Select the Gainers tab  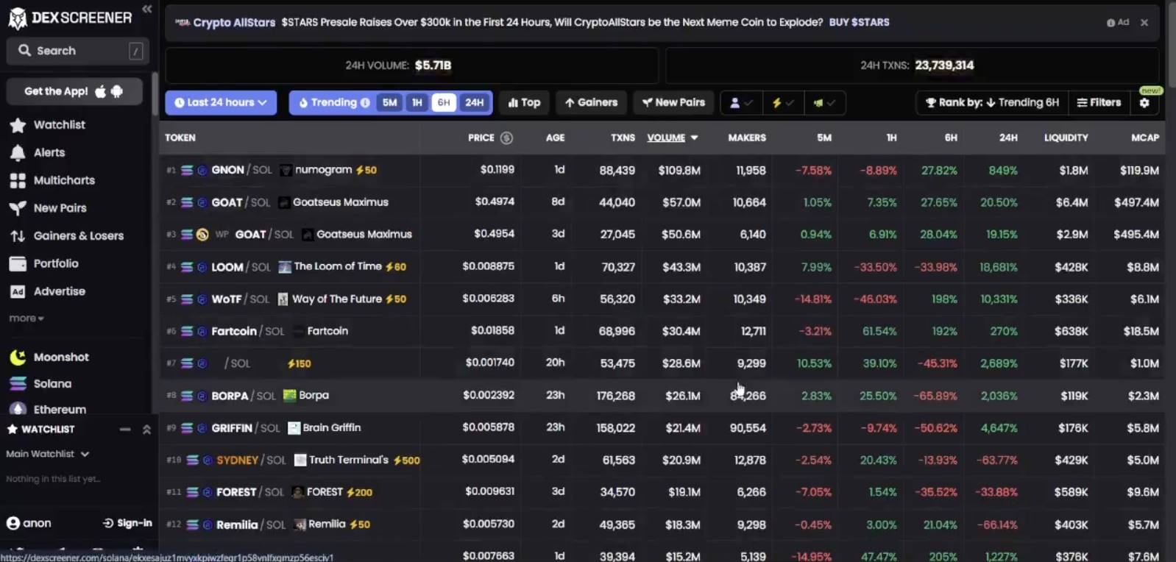591,103
